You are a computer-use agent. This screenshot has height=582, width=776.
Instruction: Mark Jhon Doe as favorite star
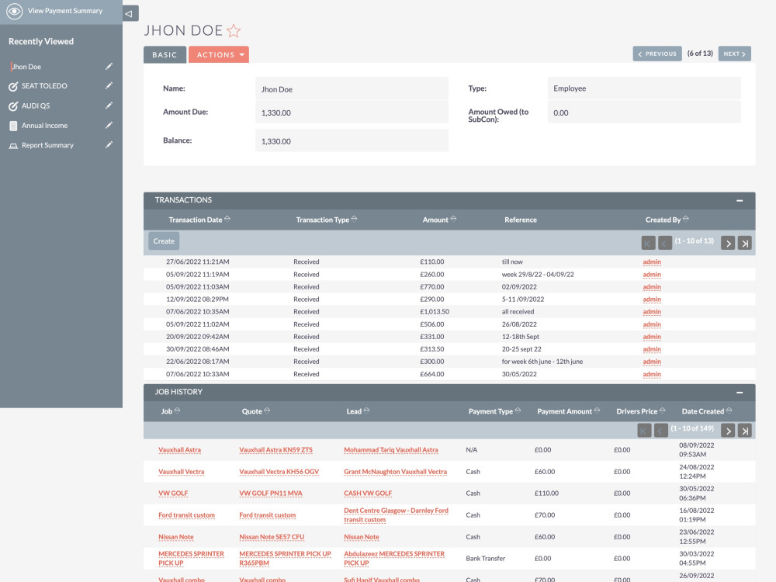coord(234,31)
